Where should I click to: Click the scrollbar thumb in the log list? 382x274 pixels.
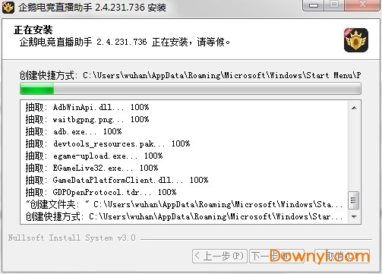(x=354, y=200)
